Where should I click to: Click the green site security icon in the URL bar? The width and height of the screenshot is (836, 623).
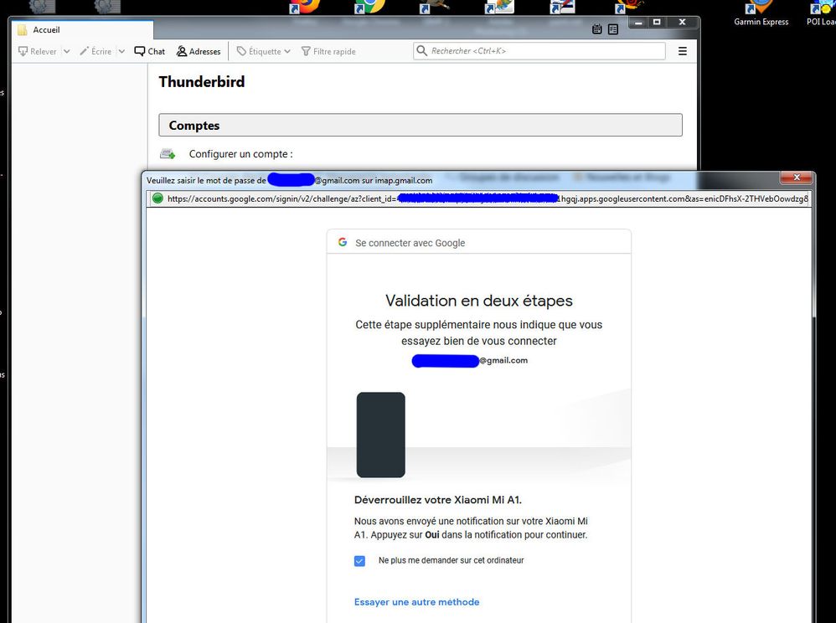click(x=157, y=198)
